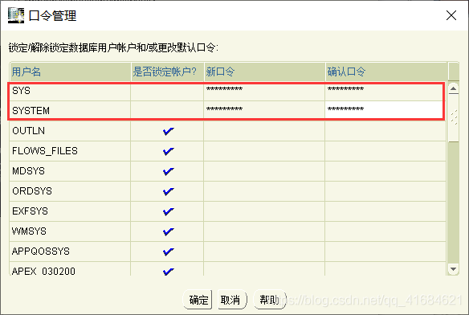This screenshot has width=469, height=315.
Task: Toggle APPQOSSYS account lock
Action: (168, 252)
